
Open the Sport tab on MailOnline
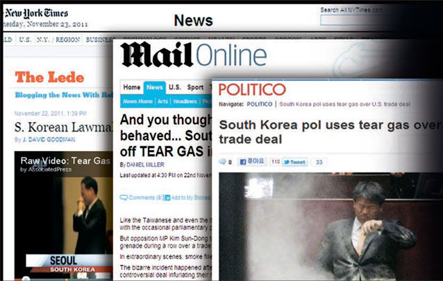[x=195, y=87]
